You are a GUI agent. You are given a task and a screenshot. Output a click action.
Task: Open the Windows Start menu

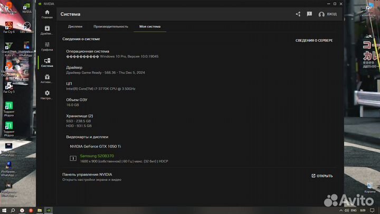click(4, 210)
